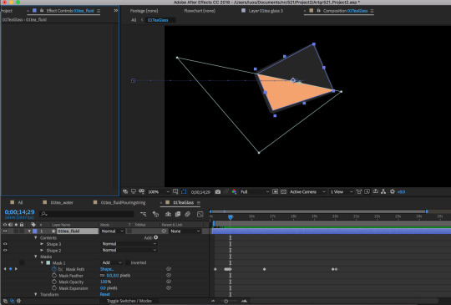Image resolution: width=451 pixels, height=305 pixels.
Task: Toggle the transparency grid icon
Action: 283,191
